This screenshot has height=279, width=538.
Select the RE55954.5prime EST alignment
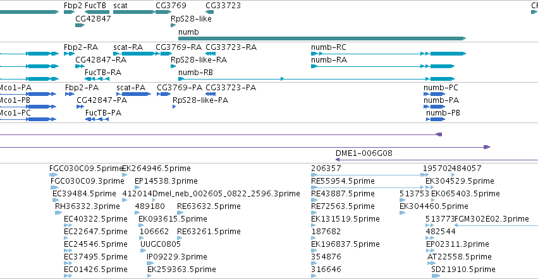coord(367,187)
